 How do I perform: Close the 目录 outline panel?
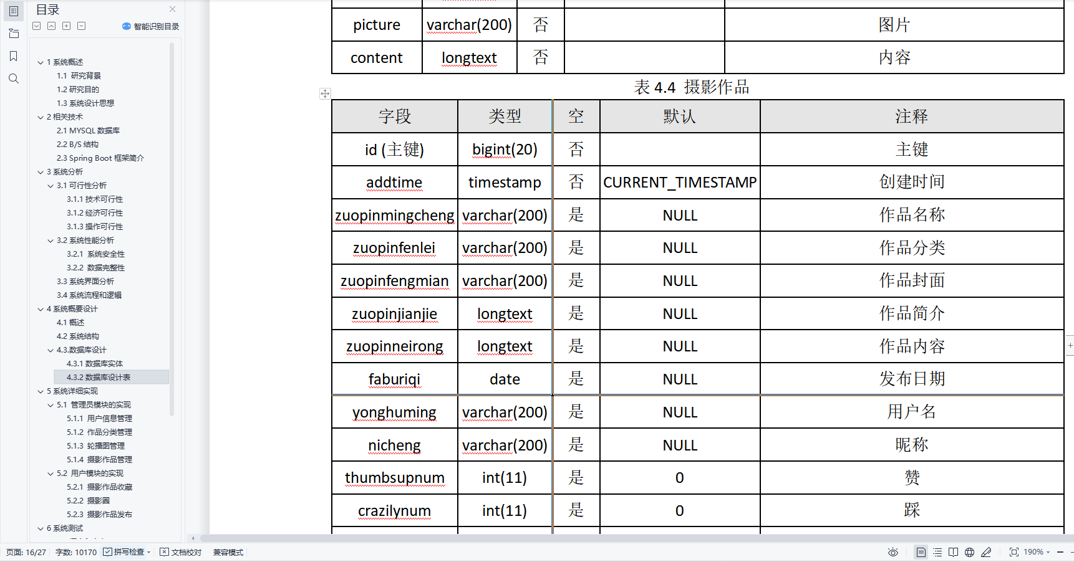(173, 9)
